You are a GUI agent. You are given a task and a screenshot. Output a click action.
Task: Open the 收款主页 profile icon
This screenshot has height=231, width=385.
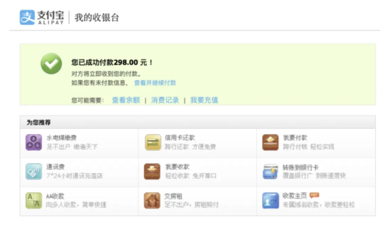tap(271, 200)
